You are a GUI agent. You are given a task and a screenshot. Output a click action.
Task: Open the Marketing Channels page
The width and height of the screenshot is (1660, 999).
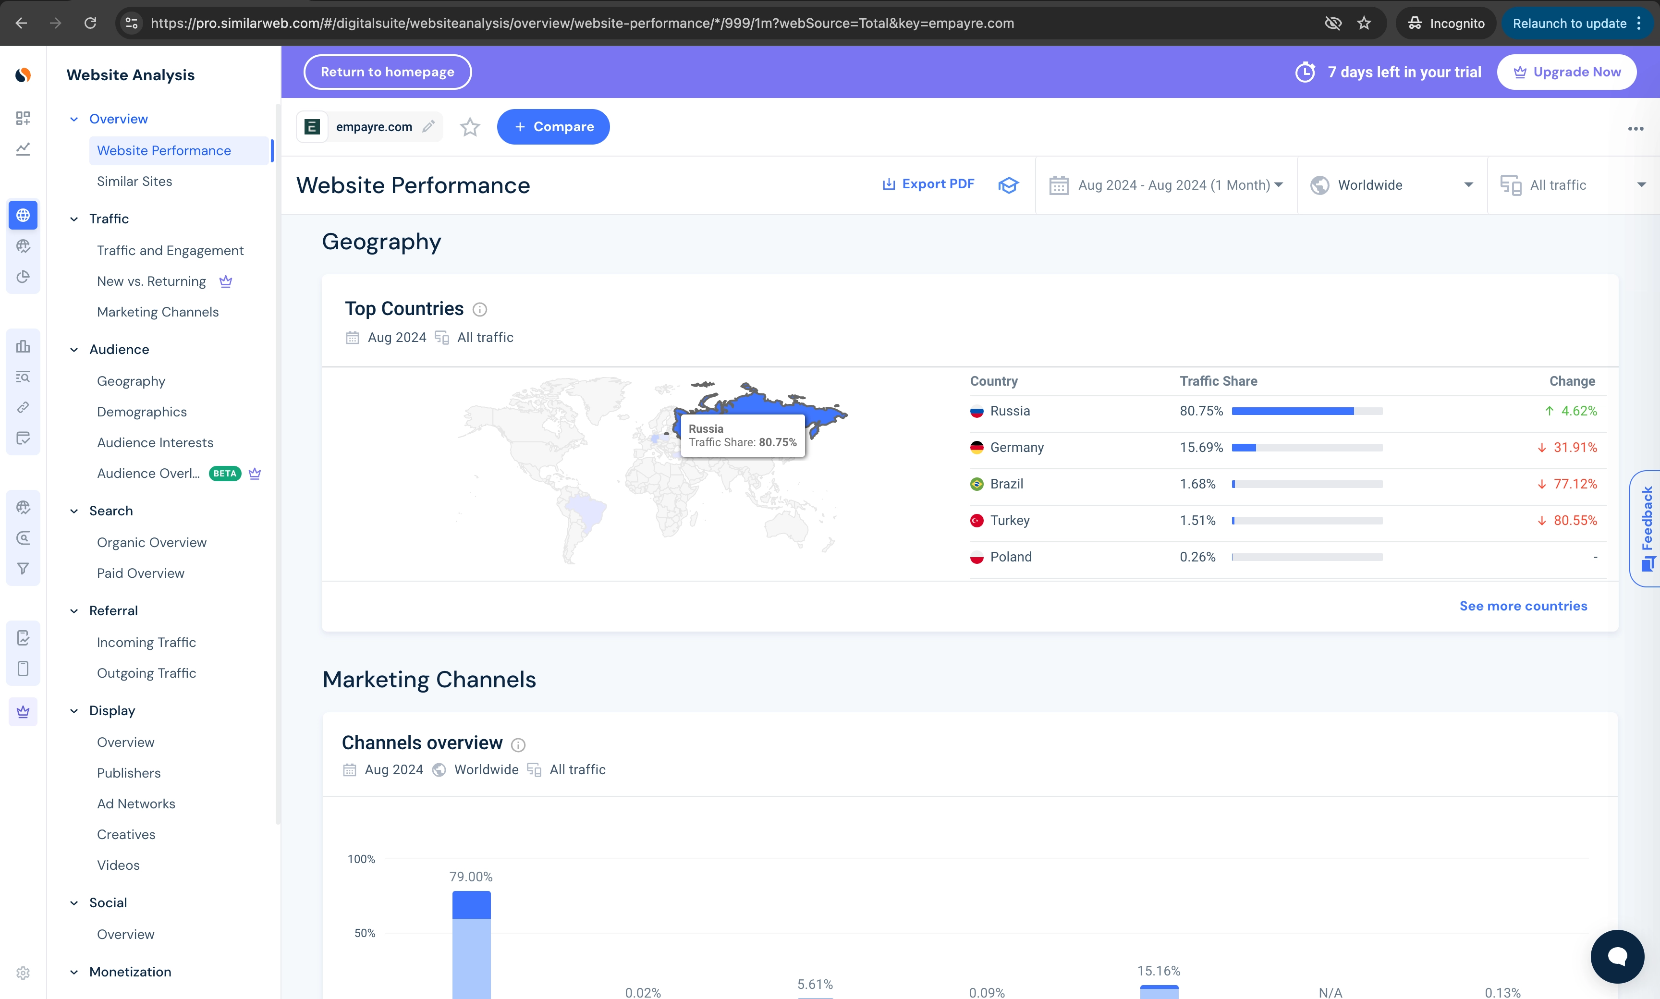(x=158, y=312)
